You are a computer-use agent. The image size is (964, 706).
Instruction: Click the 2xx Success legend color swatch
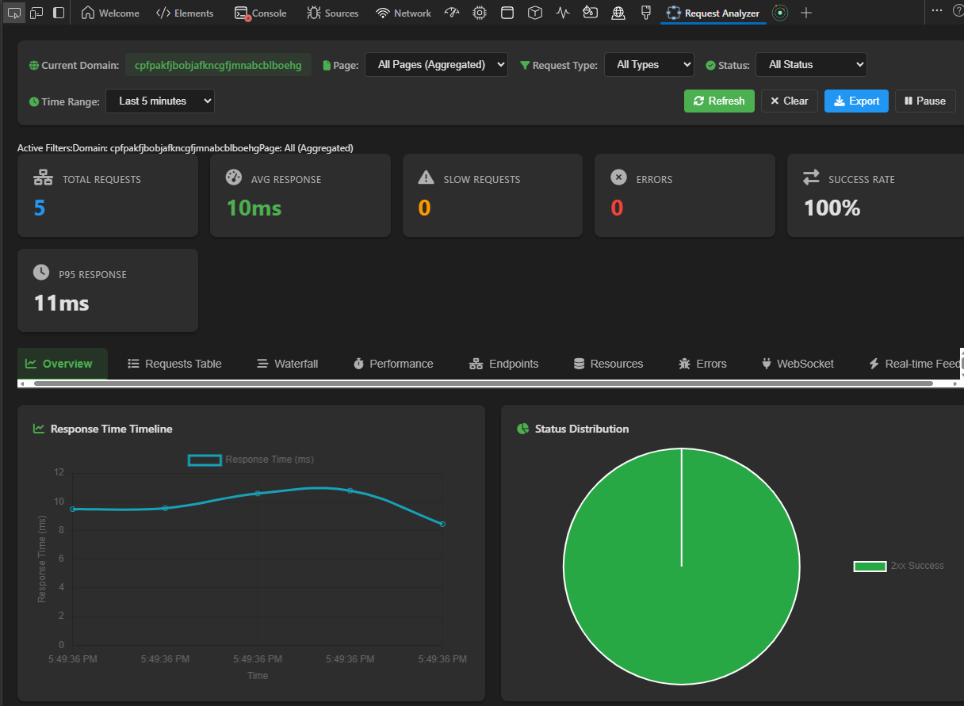(870, 566)
